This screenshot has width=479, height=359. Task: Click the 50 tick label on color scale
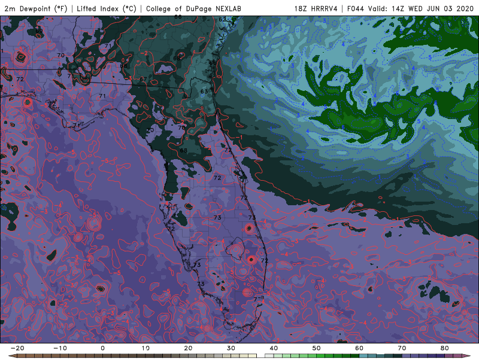(x=317, y=348)
